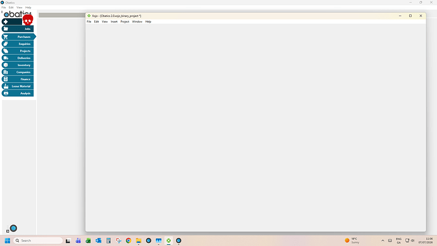
Task: Open the Analysis section in Obatics sidebar
Action: click(x=18, y=93)
